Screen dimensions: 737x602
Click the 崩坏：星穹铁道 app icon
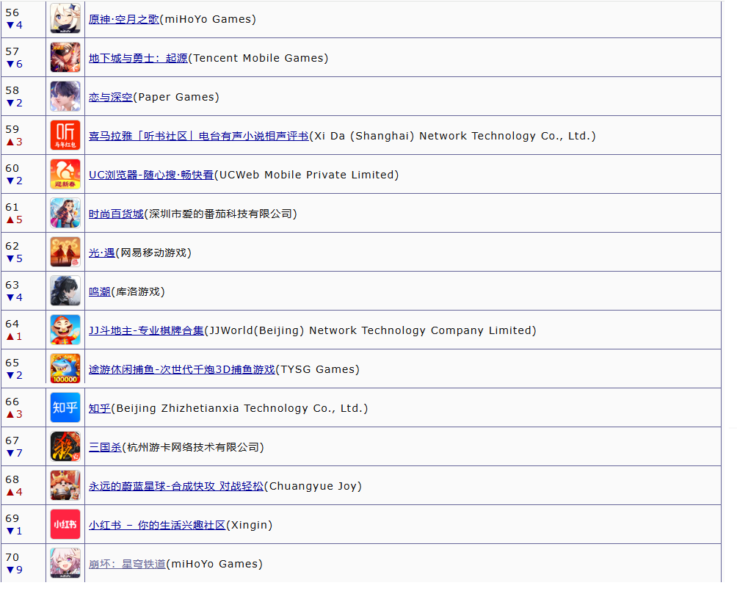65,563
